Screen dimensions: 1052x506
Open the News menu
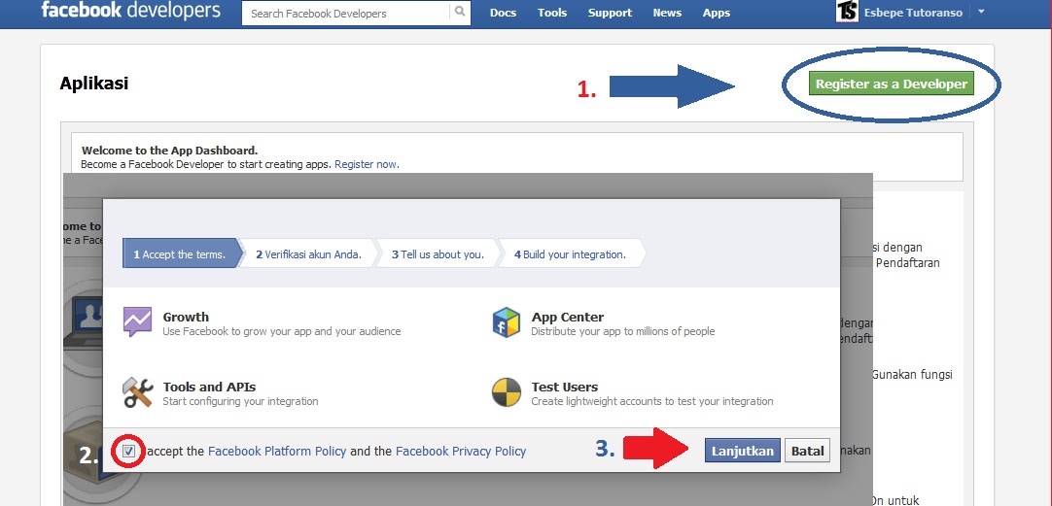(x=667, y=13)
